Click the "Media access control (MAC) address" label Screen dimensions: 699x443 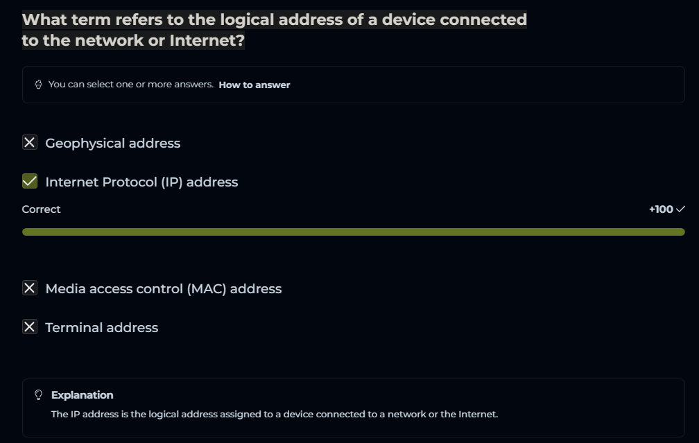(x=163, y=289)
